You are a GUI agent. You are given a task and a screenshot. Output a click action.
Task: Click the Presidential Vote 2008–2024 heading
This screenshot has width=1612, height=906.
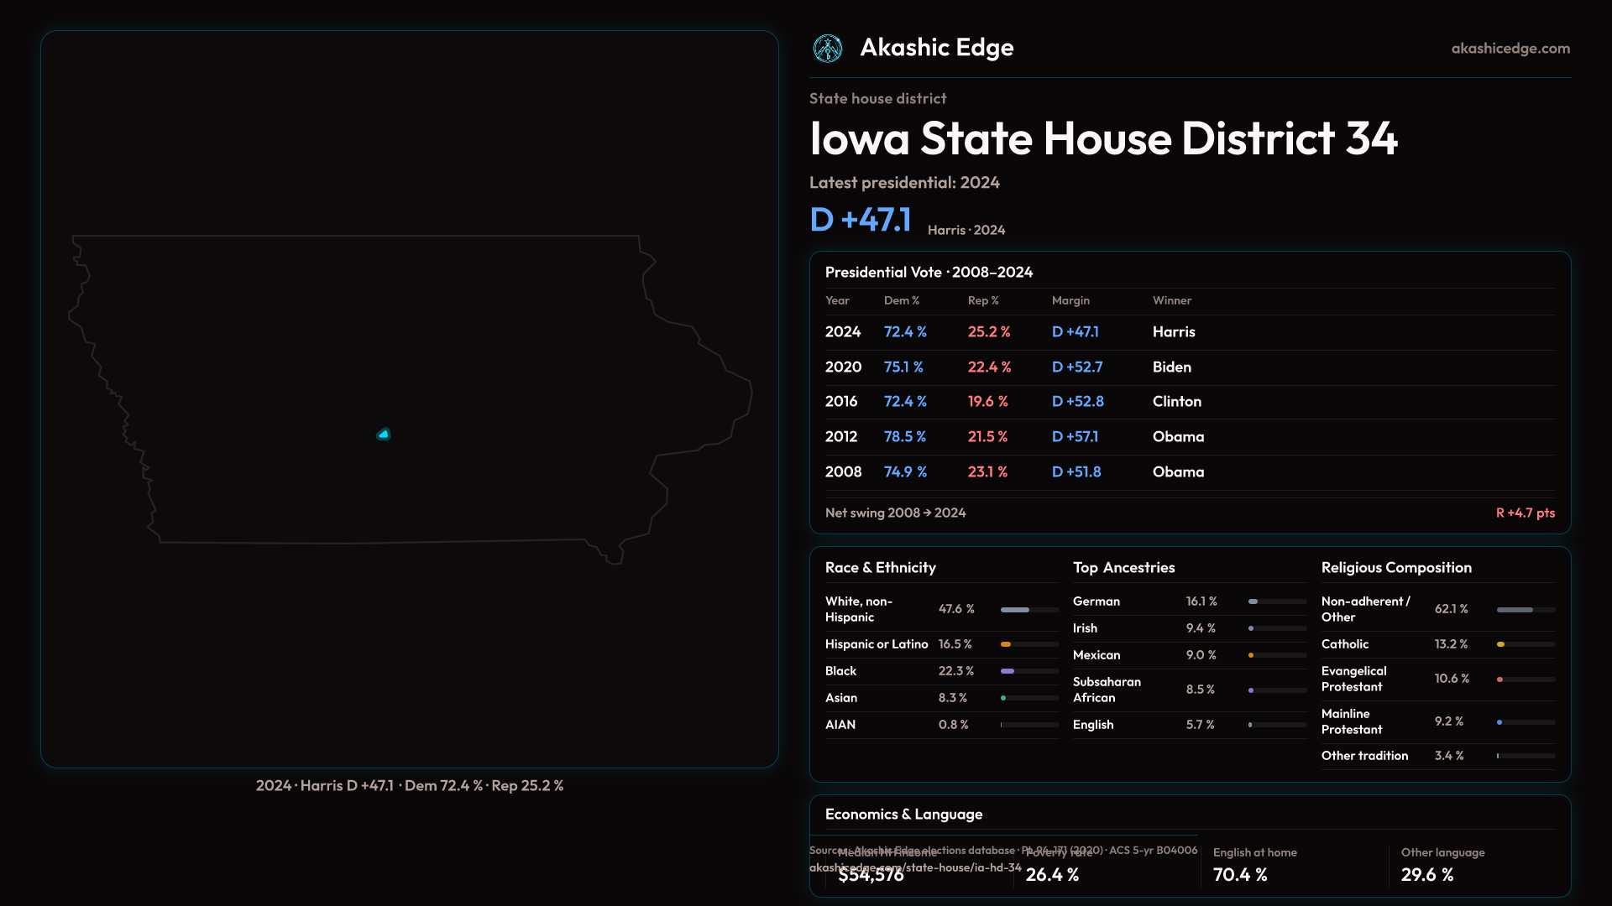pos(929,273)
